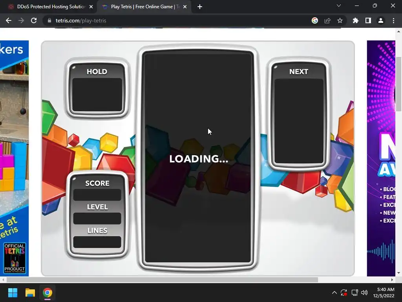The width and height of the screenshot is (402, 302).
Task: Open the Windows Start menu
Action: point(13,293)
